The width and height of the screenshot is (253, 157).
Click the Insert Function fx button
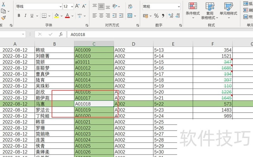pos(61,34)
